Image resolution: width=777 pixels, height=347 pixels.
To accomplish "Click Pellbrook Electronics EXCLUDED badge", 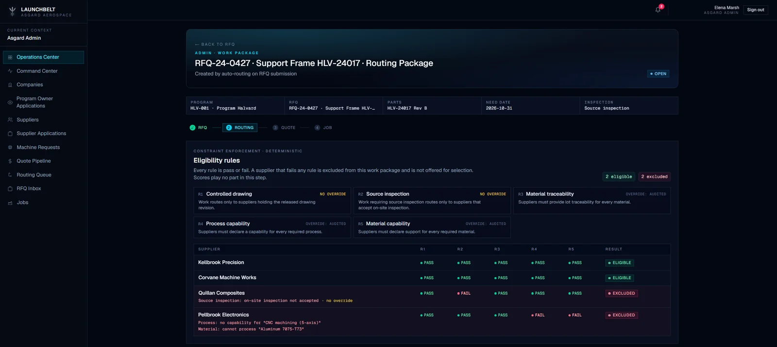I will coord(622,315).
